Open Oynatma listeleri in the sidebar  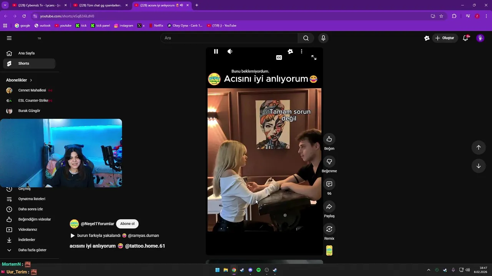pyautogui.click(x=29, y=199)
